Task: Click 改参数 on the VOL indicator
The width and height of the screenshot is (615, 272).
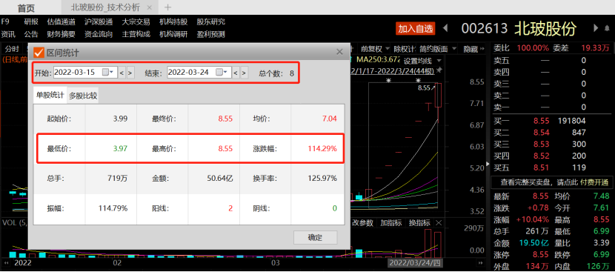Action: coord(362,223)
